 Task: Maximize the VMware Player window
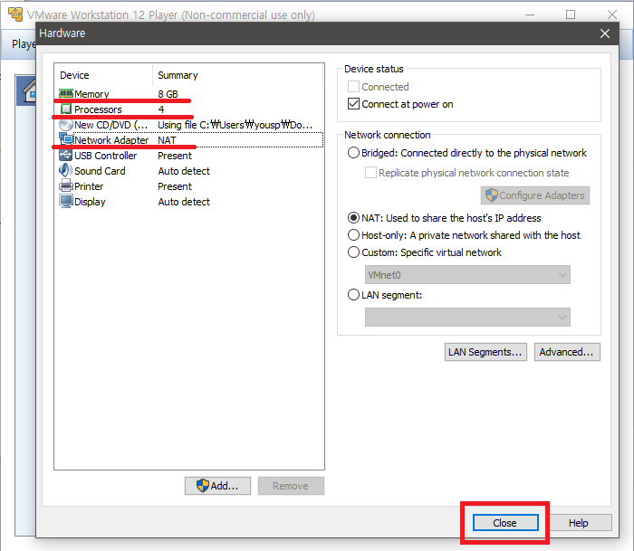point(571,14)
